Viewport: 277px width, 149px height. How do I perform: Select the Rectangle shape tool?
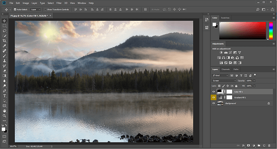coord(4,106)
